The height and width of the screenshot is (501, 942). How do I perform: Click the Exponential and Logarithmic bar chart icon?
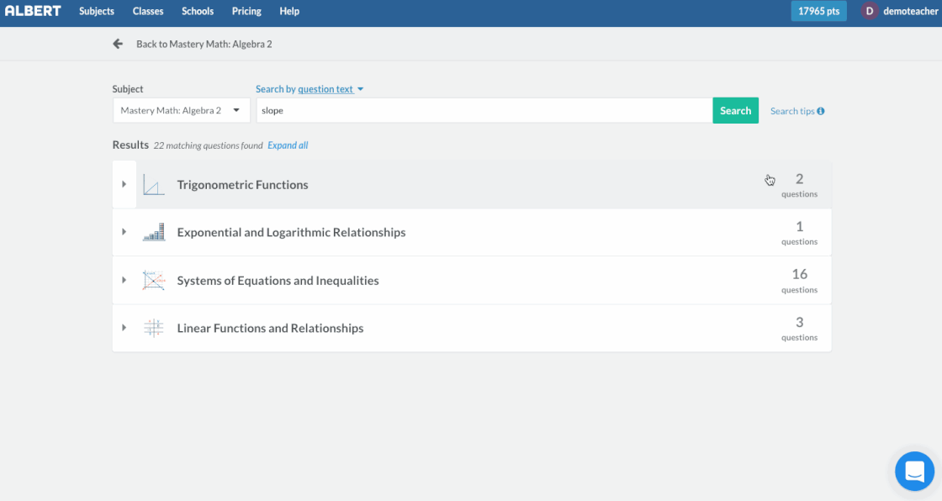click(153, 233)
